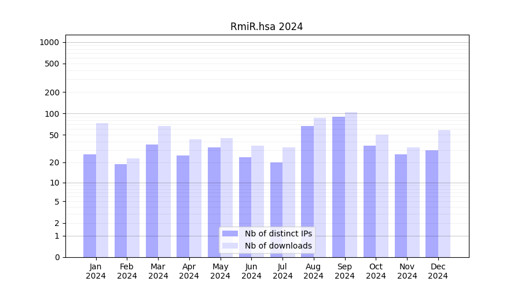Click the Nb of downloads legend swatch

tap(230, 246)
